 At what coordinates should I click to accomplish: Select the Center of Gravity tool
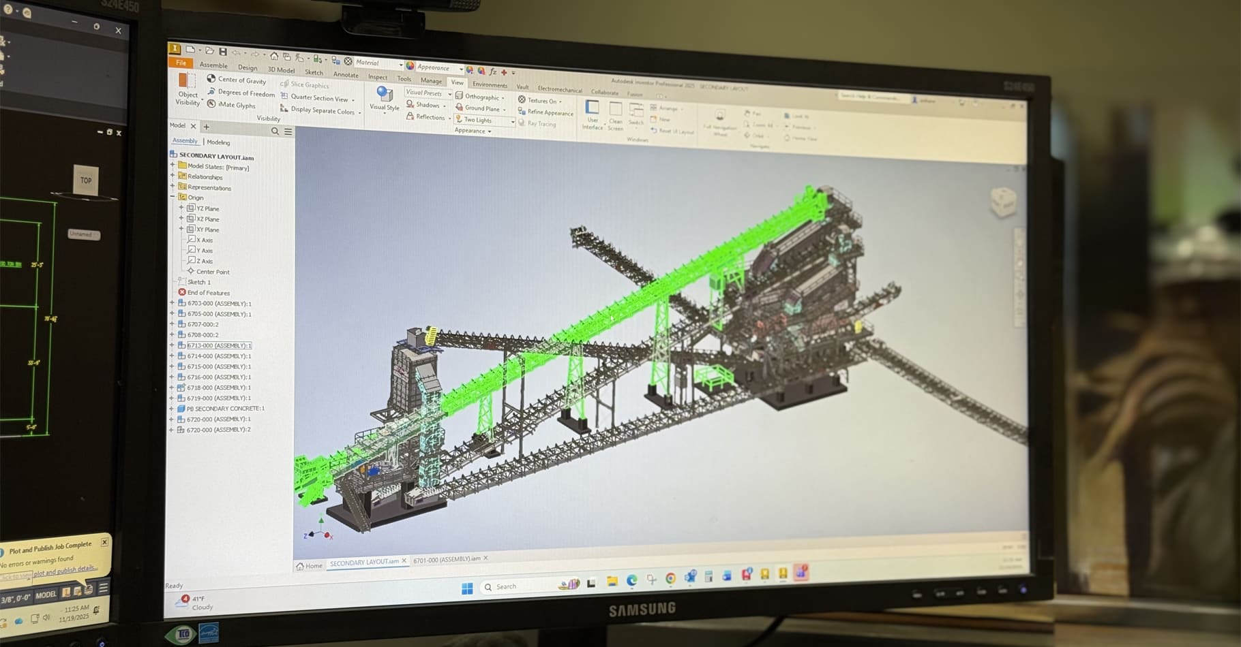point(211,80)
